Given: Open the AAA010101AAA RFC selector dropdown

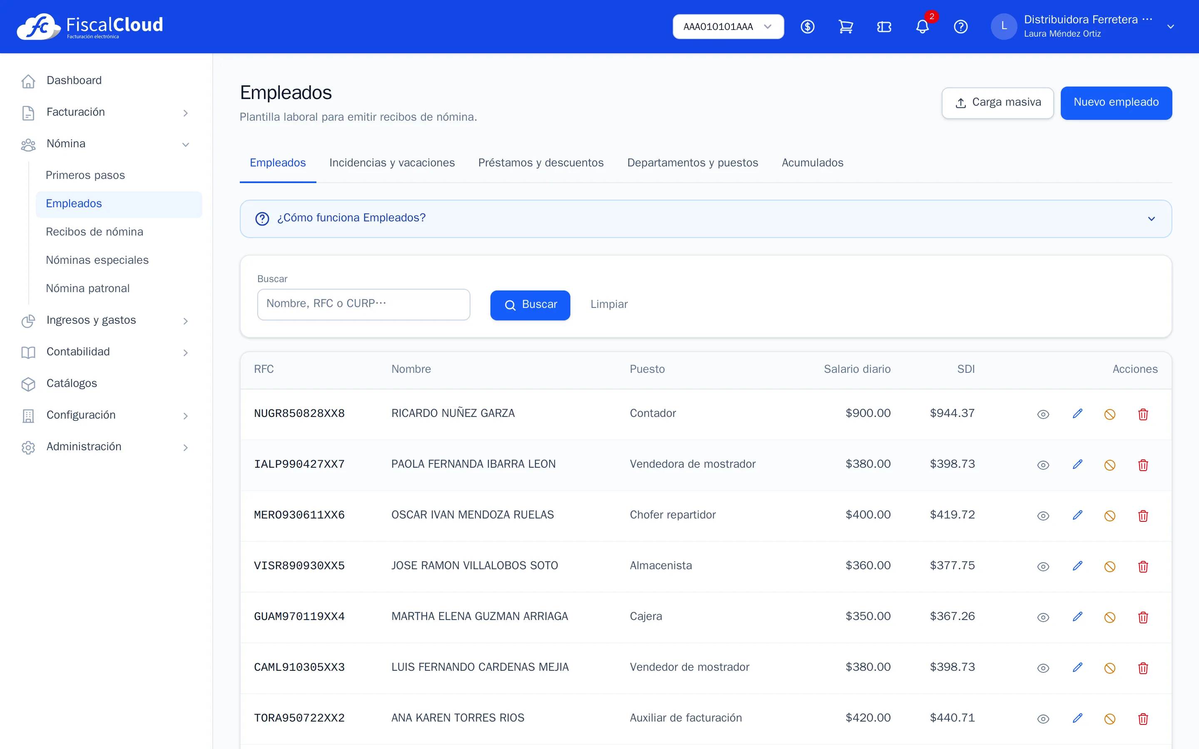Looking at the screenshot, I should click(728, 27).
